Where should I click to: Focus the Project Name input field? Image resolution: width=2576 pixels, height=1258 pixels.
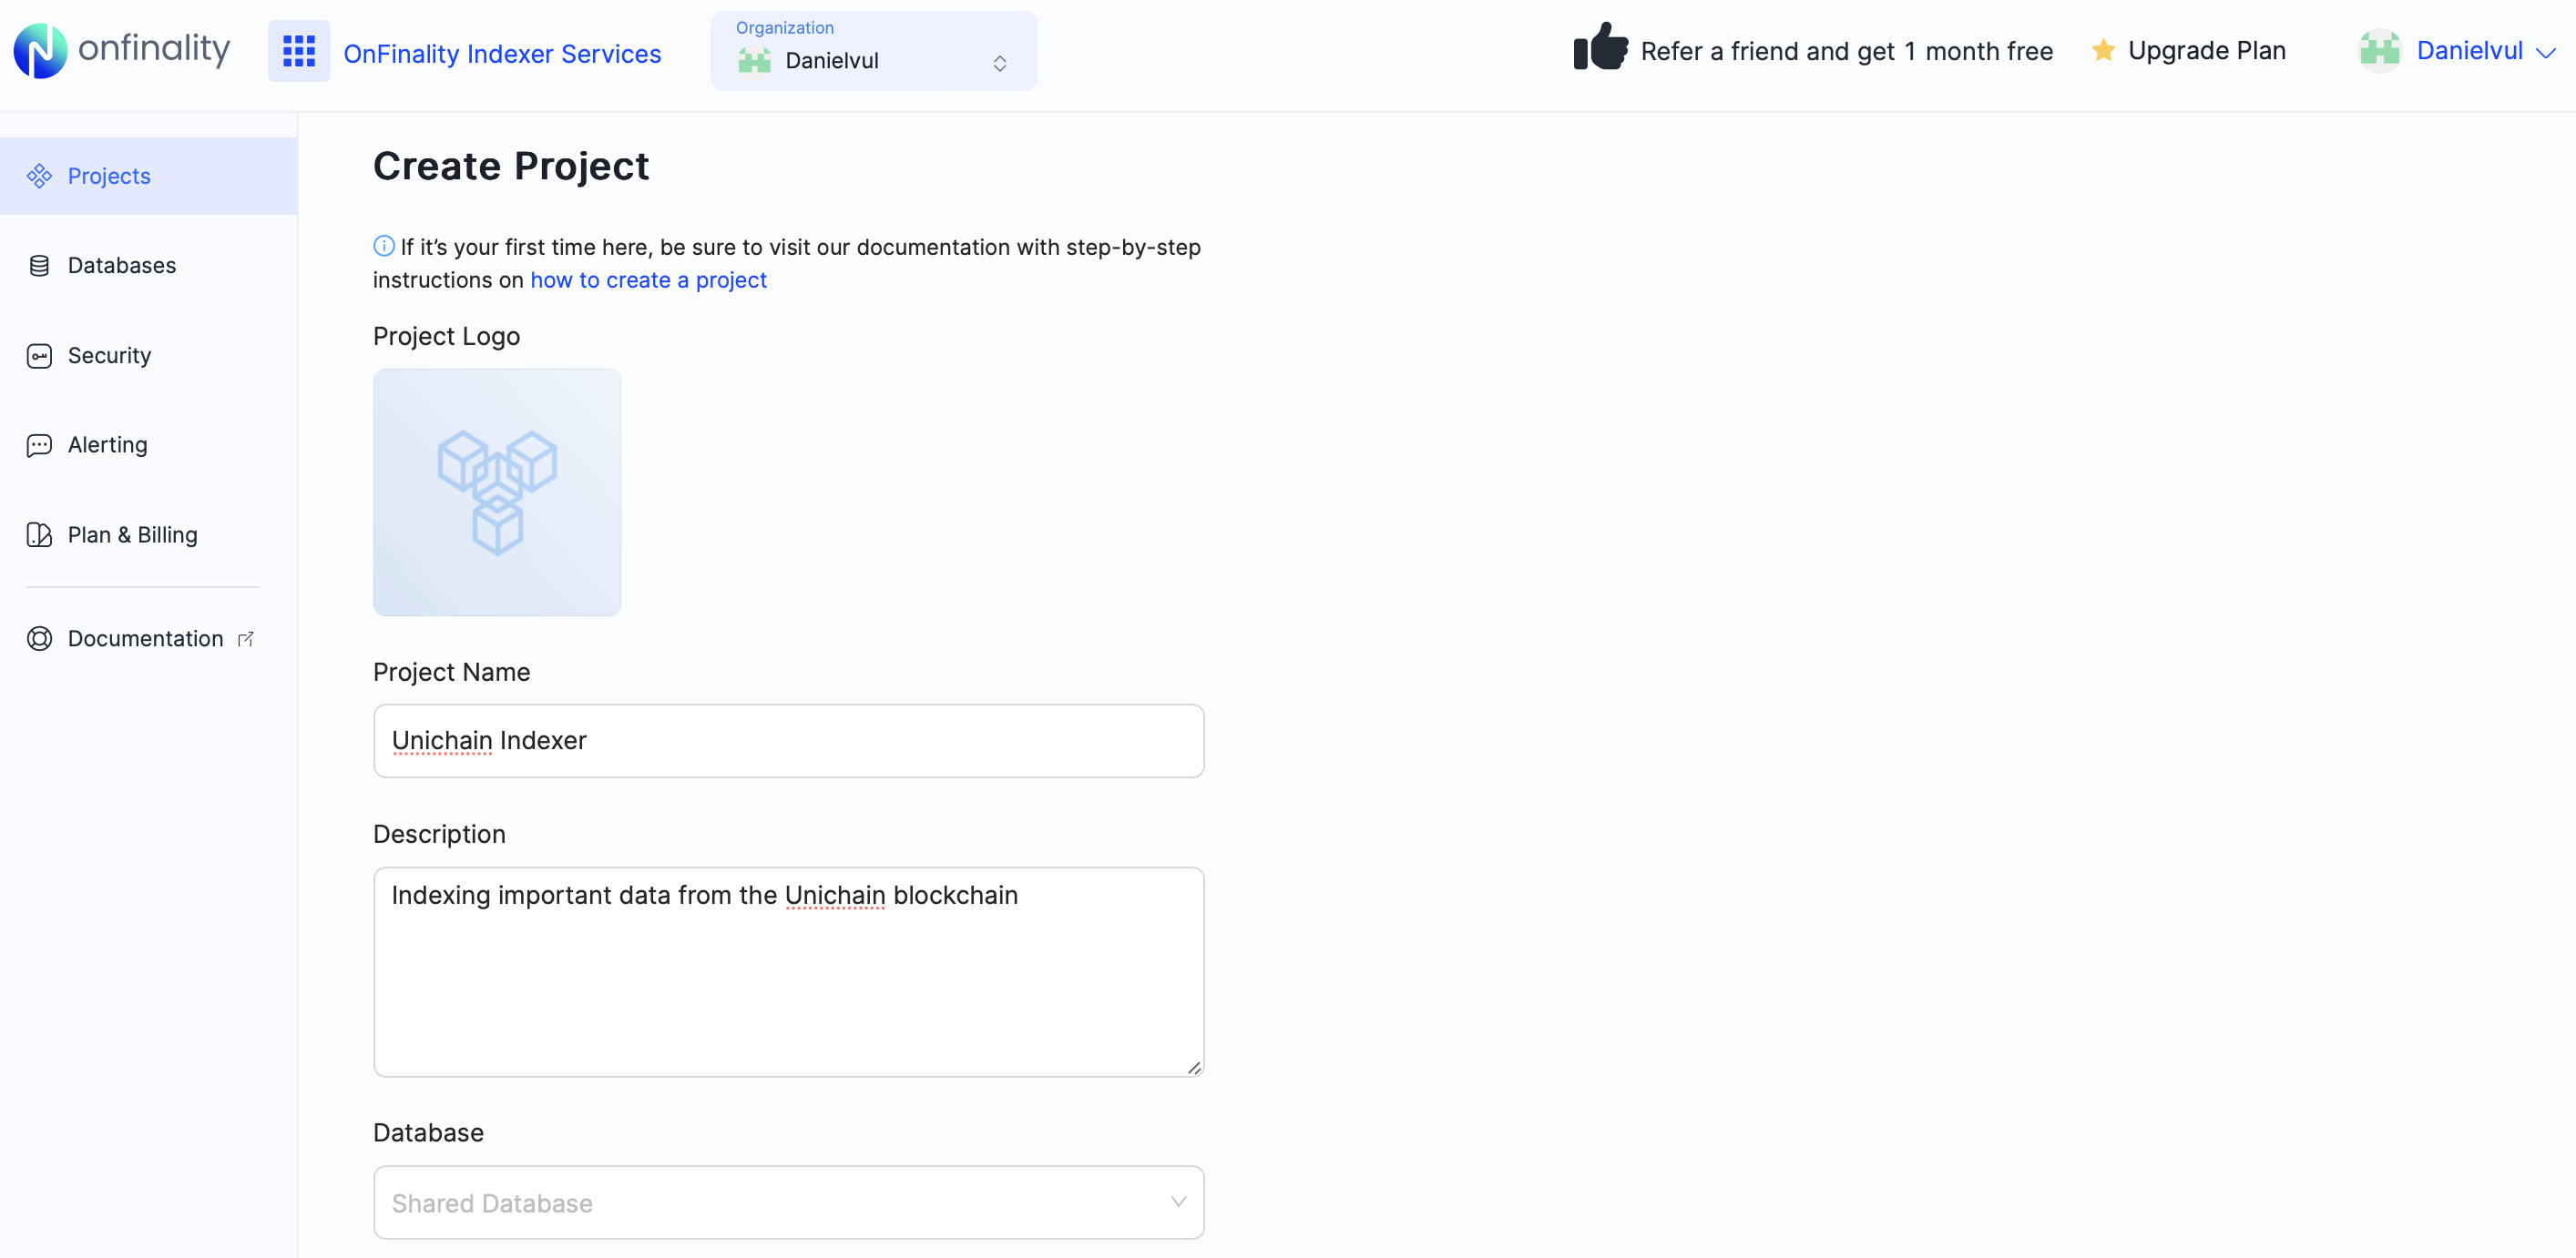788,740
